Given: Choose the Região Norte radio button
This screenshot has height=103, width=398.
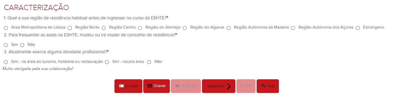Looking at the screenshot, I should (x=70, y=28).
